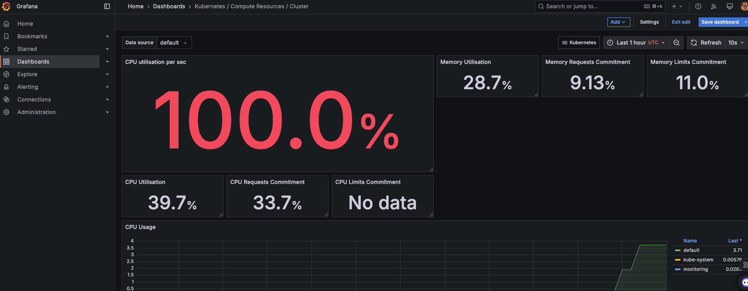Click the Administration gear icon
This screenshot has width=748, height=291.
(x=6, y=112)
